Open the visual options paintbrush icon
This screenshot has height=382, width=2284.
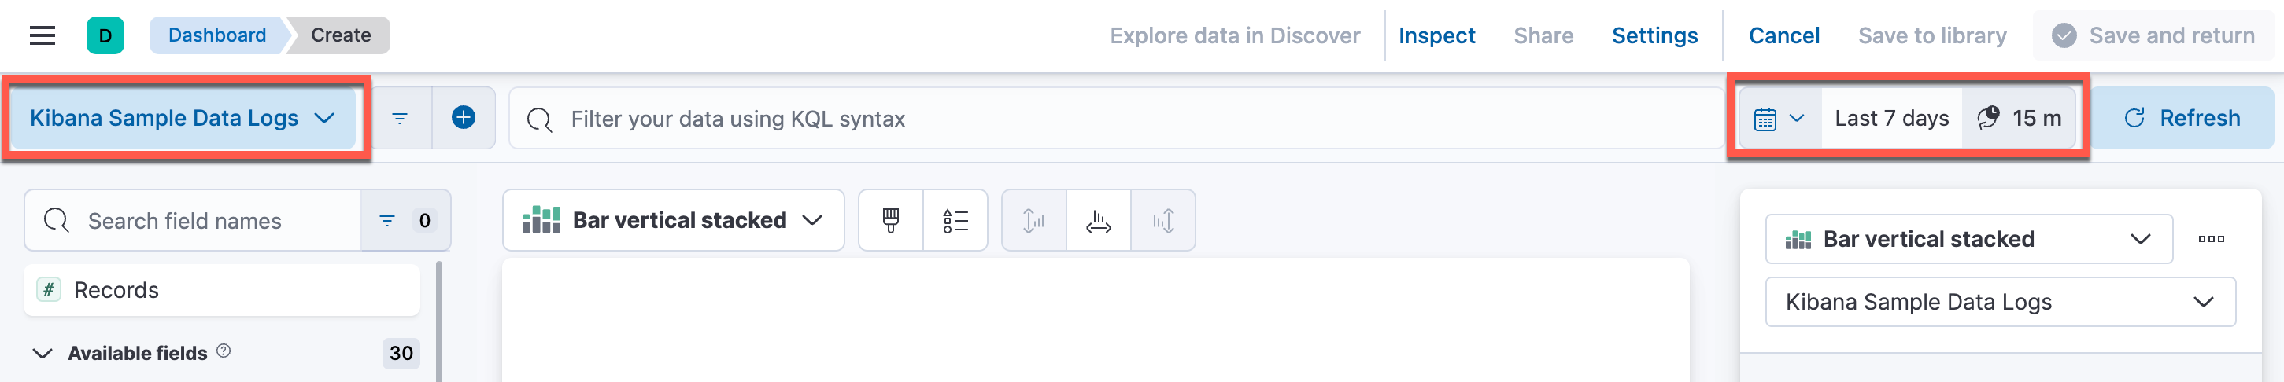pos(890,220)
